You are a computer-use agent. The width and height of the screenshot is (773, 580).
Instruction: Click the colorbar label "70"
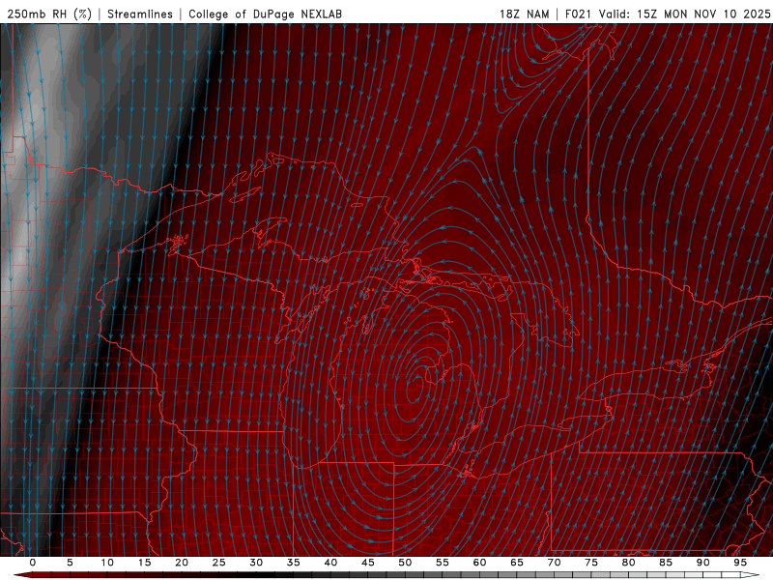pos(554,563)
